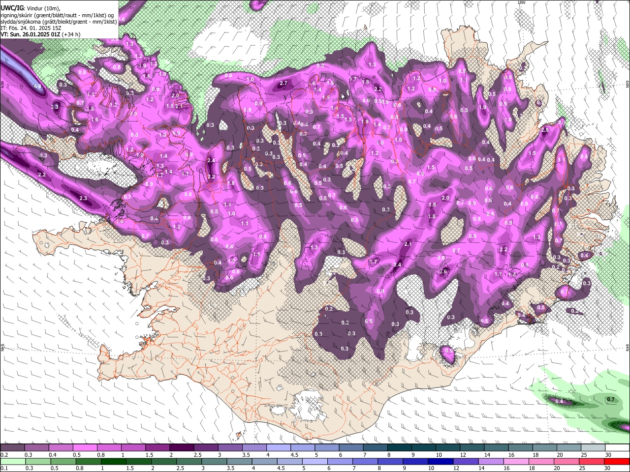
Task: Select the '0.1' label on the legend scale
Action: tap(3, 469)
